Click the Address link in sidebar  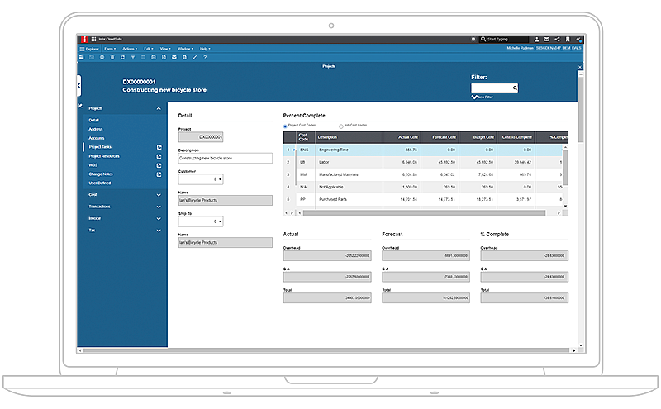pyautogui.click(x=96, y=129)
